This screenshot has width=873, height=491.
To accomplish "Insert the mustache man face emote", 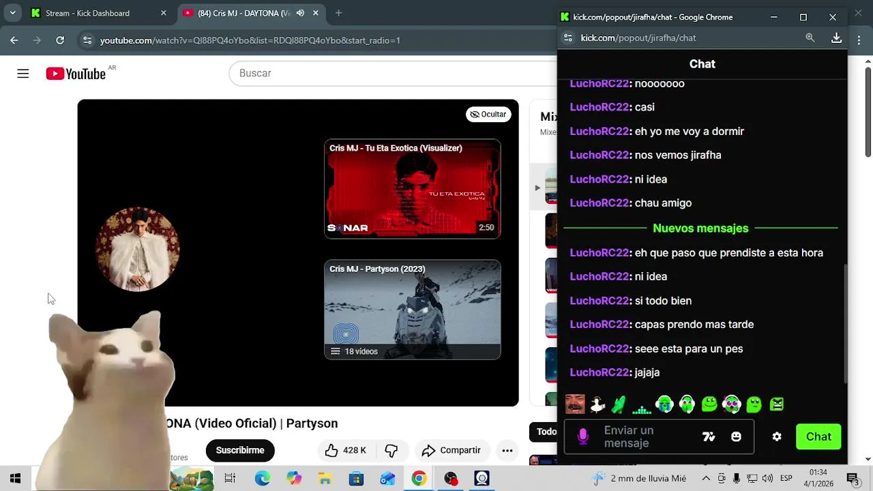I will 575,404.
